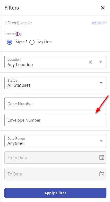This screenshot has height=202, width=110.
Task: Focus the Envelope Number input field
Action: coord(55,120)
